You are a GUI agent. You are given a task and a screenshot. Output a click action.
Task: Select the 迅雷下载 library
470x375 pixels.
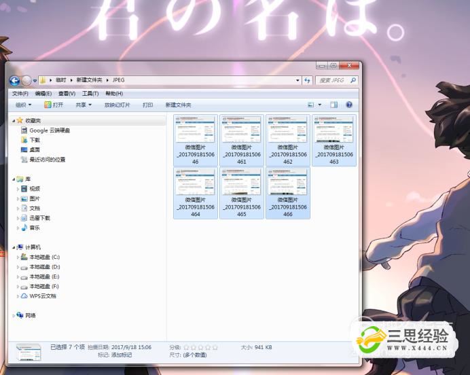click(x=39, y=218)
